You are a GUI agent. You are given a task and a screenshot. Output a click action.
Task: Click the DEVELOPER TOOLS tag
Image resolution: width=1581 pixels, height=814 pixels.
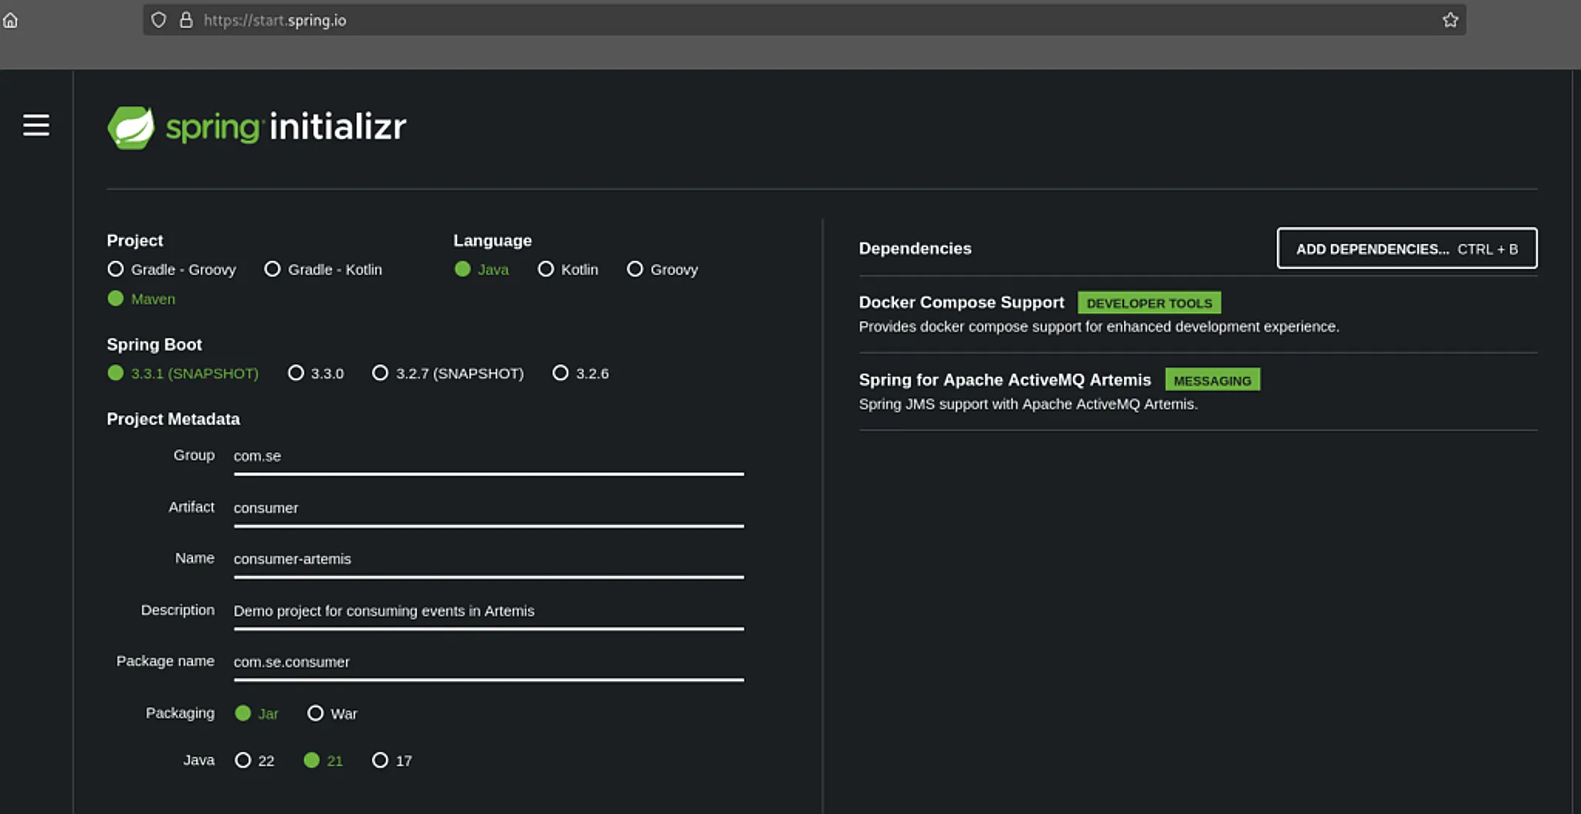pyautogui.click(x=1149, y=303)
